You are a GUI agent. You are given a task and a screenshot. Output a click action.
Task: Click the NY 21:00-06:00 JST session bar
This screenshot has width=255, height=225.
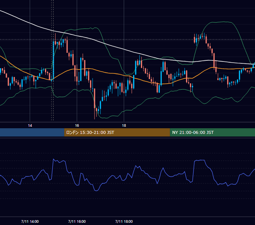212,132
